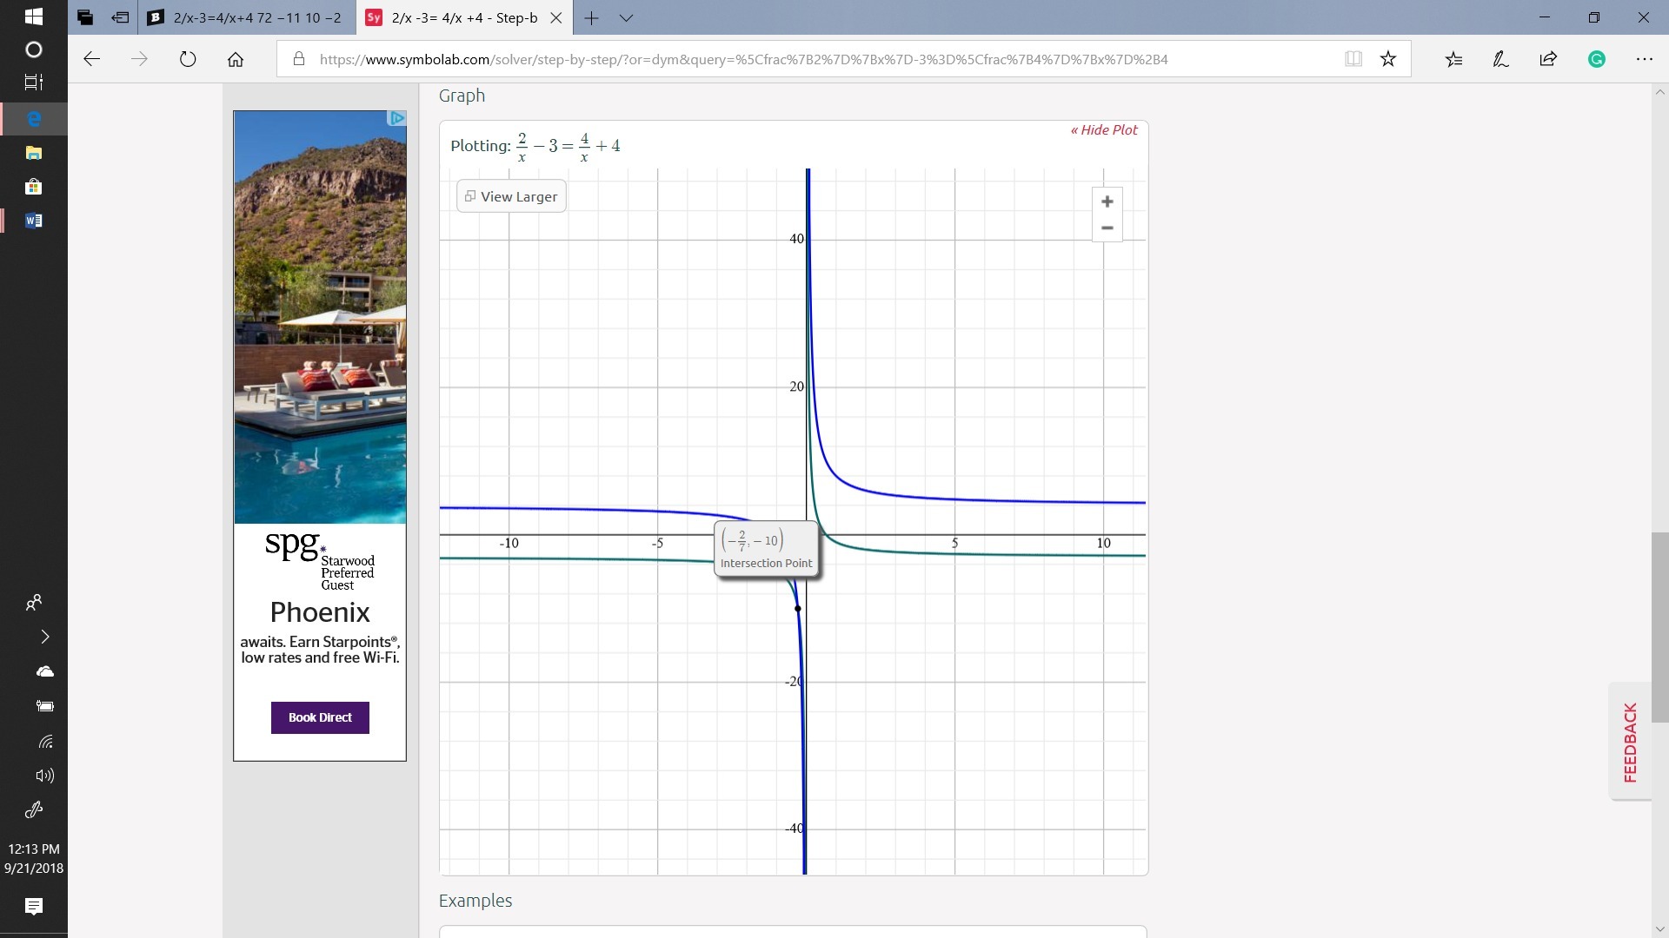Switch to the first 2/x-3=4/x+4 tab
Screen dimensions: 1669x938
tap(248, 17)
